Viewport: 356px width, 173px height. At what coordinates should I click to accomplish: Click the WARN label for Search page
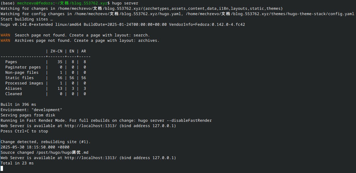5,35
